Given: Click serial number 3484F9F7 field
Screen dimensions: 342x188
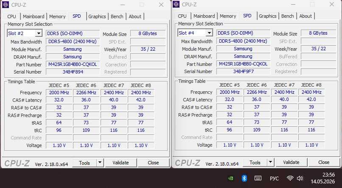Looking at the screenshot, I should (x=244, y=71).
